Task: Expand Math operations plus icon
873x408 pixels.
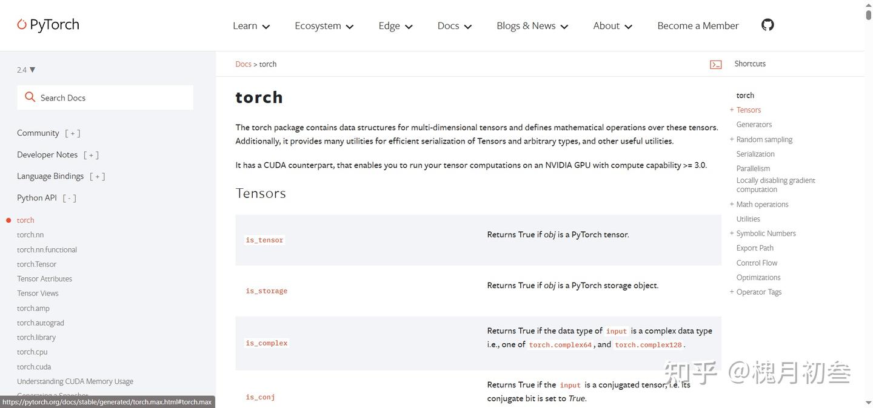Action: [x=732, y=204]
